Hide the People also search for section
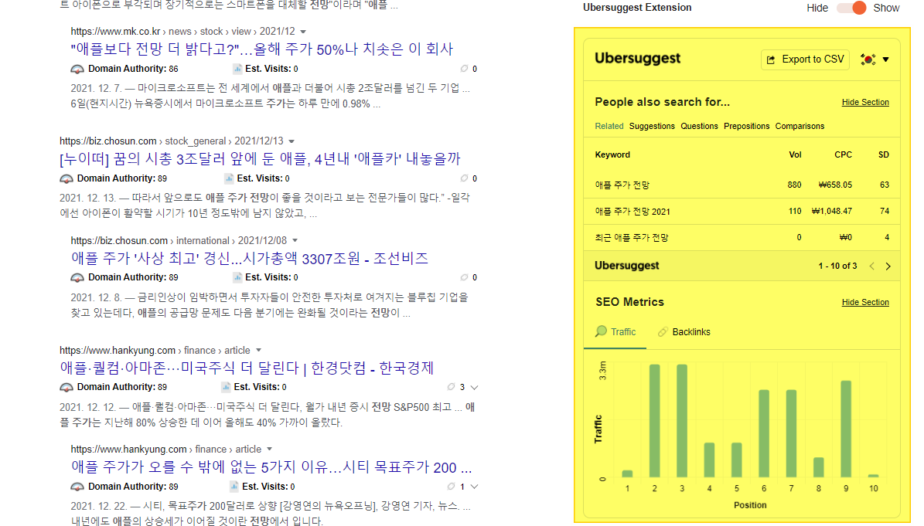The height and width of the screenshot is (526, 924). [x=865, y=103]
